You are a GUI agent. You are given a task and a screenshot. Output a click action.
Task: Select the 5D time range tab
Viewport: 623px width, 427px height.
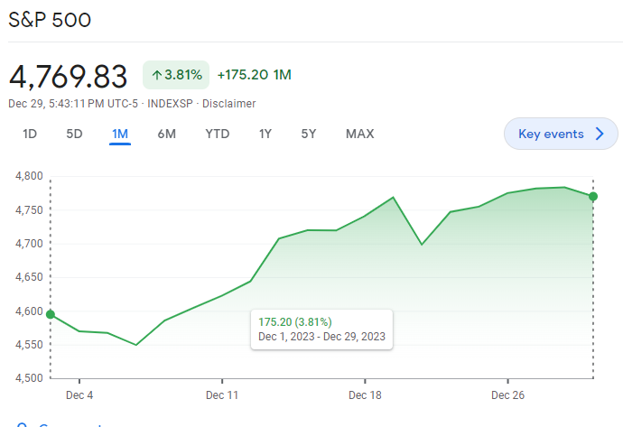[74, 134]
